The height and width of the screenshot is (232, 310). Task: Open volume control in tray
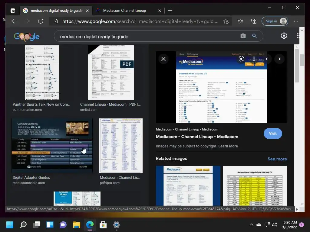click(275, 225)
